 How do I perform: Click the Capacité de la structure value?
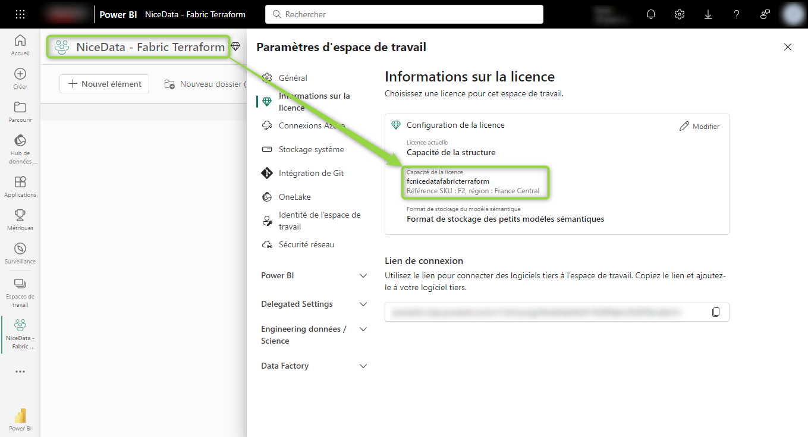coord(451,152)
